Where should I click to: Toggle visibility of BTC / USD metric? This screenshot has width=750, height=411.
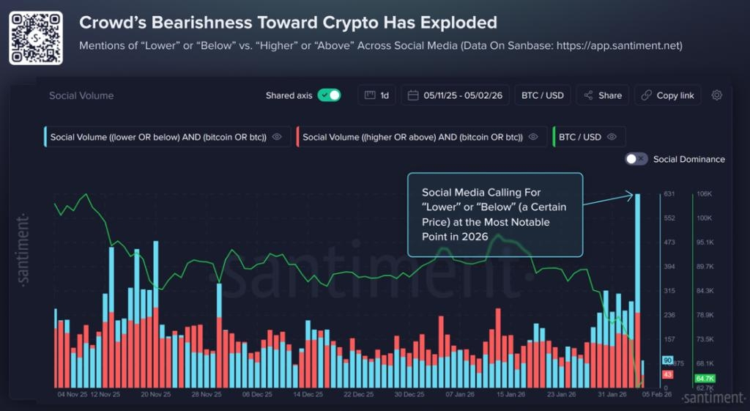tap(612, 137)
